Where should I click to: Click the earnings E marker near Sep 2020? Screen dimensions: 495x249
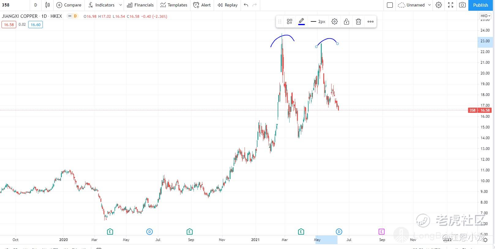coord(189,232)
